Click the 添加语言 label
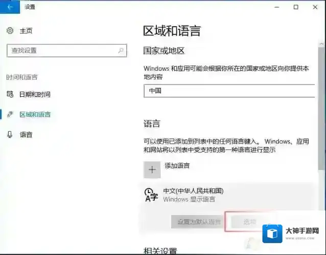The image size is (326, 255). 177,166
